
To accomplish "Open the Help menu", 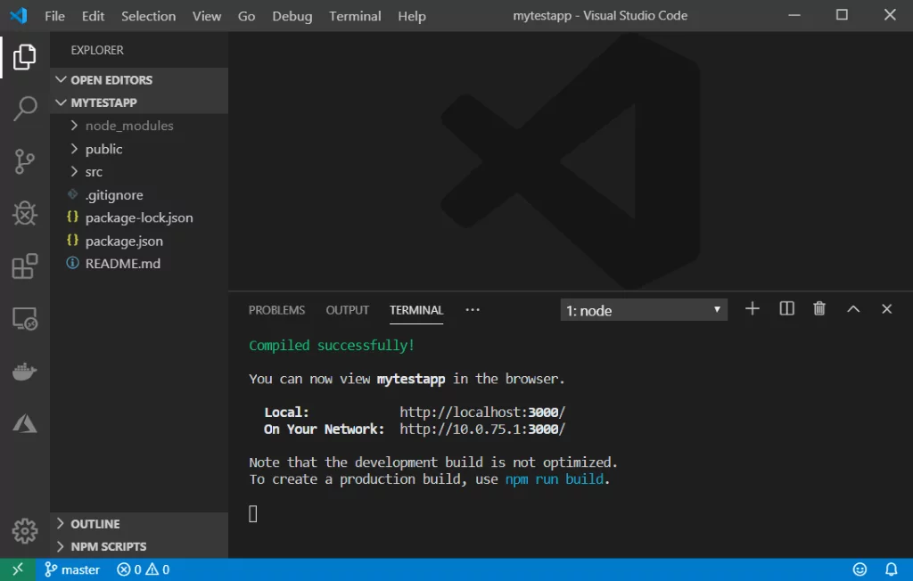I will tap(412, 16).
